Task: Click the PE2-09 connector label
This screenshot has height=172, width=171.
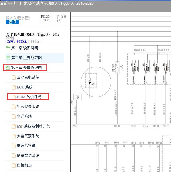Action: 117,126
